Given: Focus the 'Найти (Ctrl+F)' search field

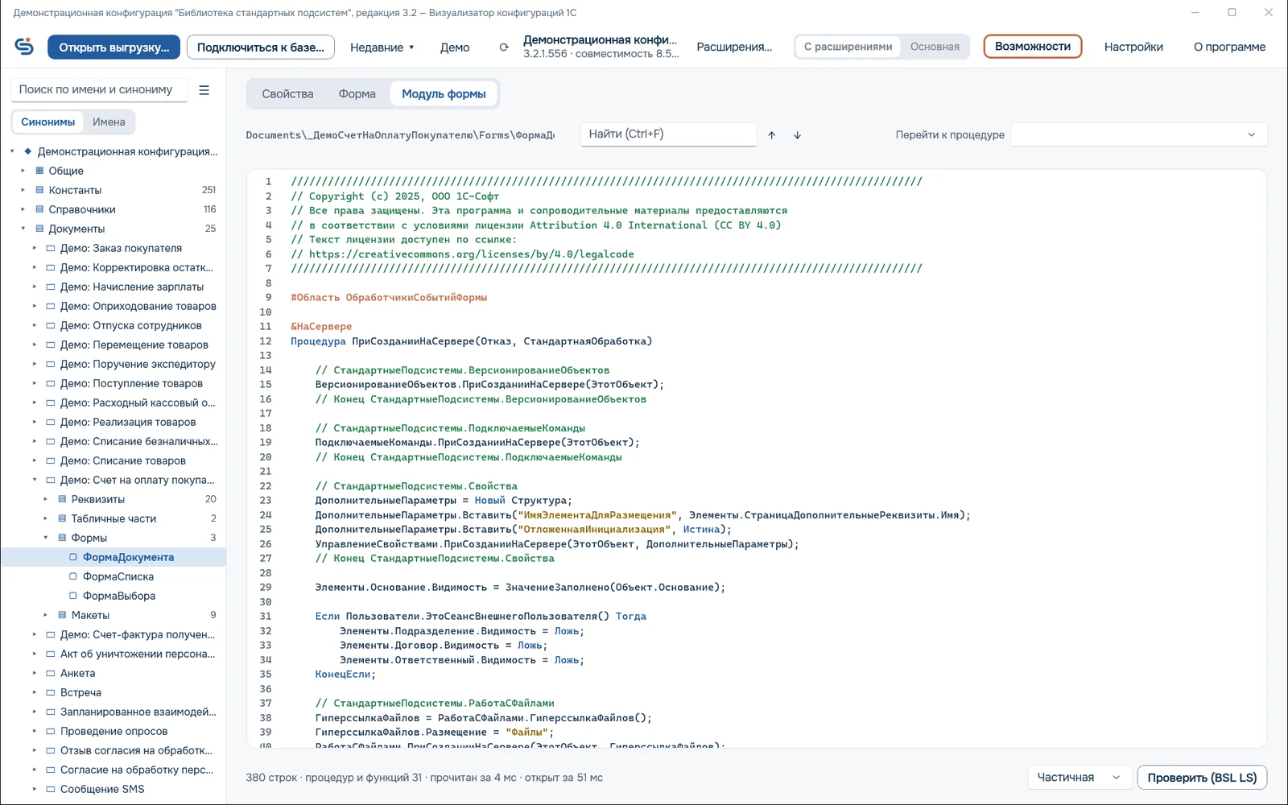Looking at the screenshot, I should [668, 134].
